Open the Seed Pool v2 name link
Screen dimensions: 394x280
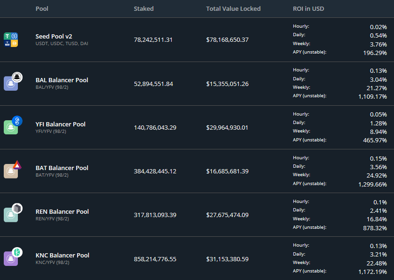54,36
